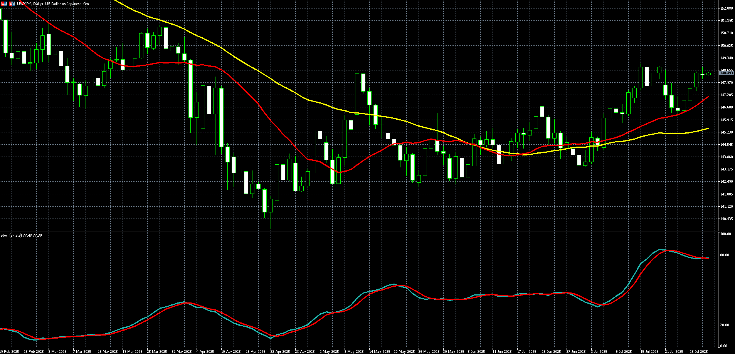The height and width of the screenshot is (354, 735).
Task: Pick the 3 Jul 2025 time marker
Action: coord(599,351)
